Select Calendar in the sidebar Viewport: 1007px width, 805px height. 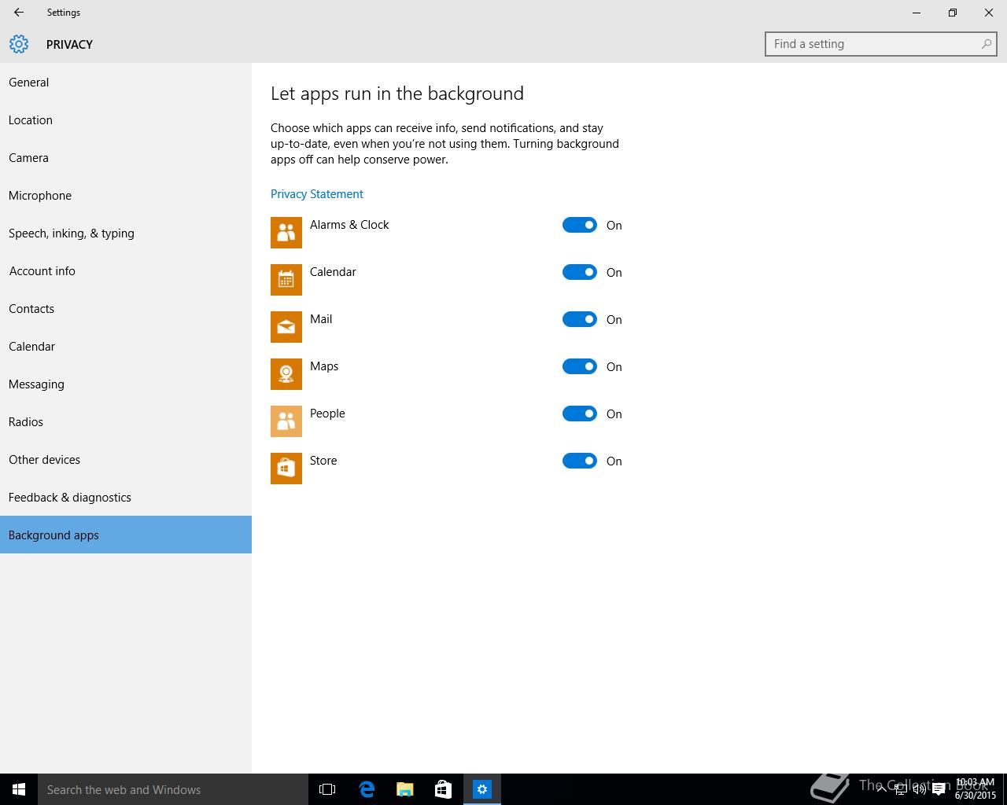click(x=126, y=347)
